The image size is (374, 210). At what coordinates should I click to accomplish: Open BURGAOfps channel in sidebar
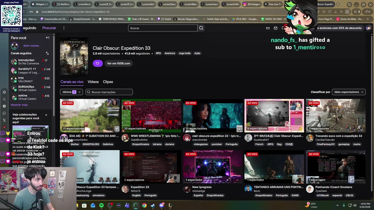[x=30, y=88]
